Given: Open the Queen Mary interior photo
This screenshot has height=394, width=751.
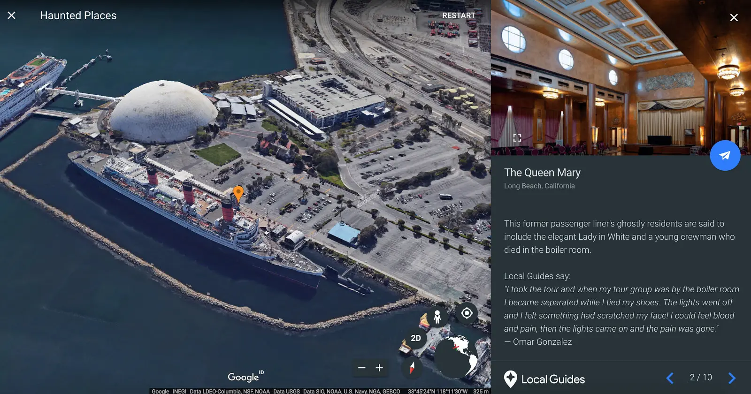Looking at the screenshot, I should (x=621, y=77).
